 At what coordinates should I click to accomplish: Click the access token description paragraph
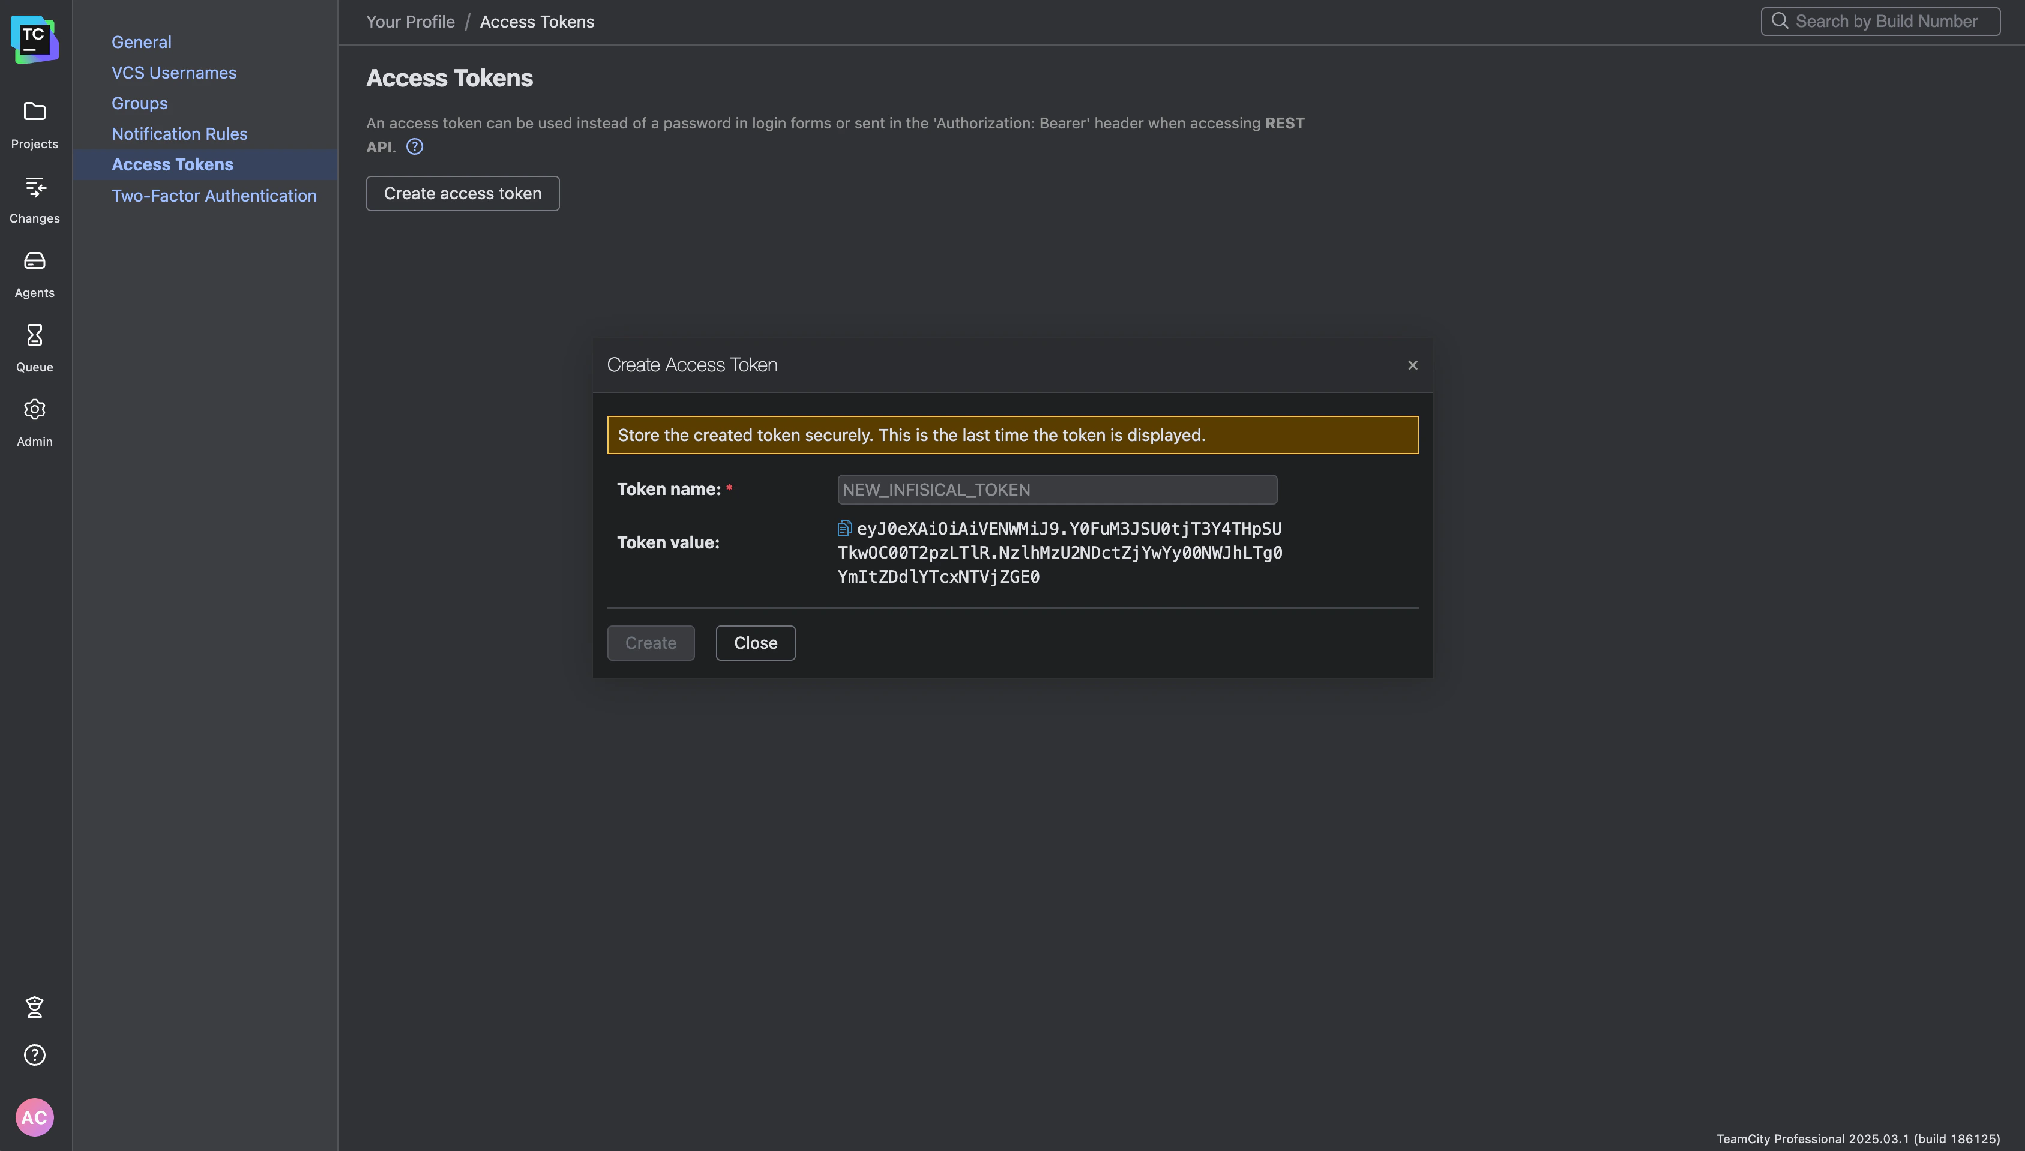pyautogui.click(x=835, y=134)
